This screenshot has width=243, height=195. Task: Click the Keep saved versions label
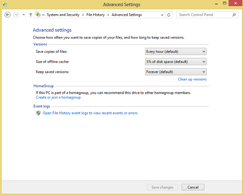tap(52, 72)
